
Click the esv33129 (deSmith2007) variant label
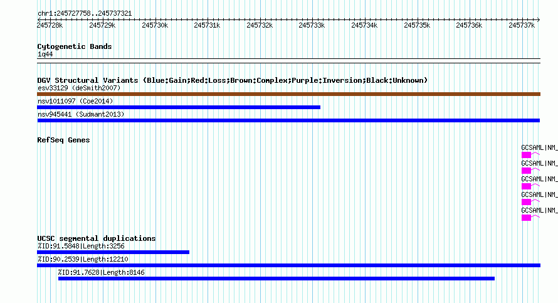pos(79,88)
